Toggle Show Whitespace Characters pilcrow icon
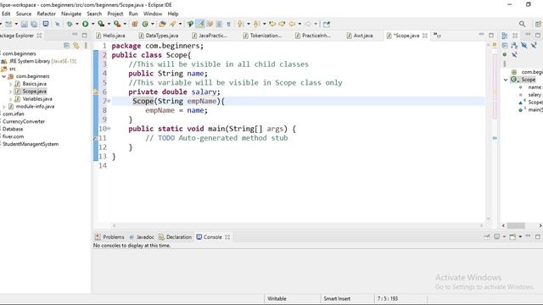Viewport: 543px width, 305px height. [x=228, y=24]
